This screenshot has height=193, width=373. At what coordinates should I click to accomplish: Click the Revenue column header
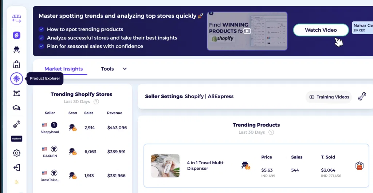(x=114, y=113)
